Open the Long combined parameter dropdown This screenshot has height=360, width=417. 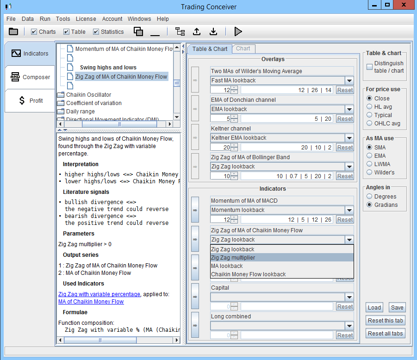pos(349,326)
